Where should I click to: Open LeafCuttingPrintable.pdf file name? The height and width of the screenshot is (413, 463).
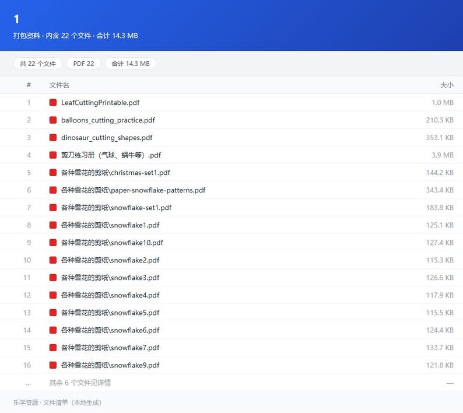100,103
